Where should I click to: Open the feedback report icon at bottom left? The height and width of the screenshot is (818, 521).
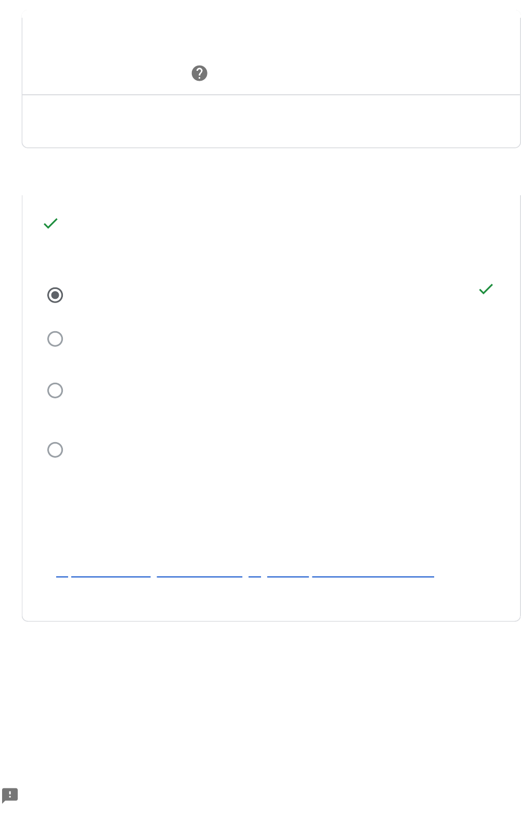tap(10, 795)
